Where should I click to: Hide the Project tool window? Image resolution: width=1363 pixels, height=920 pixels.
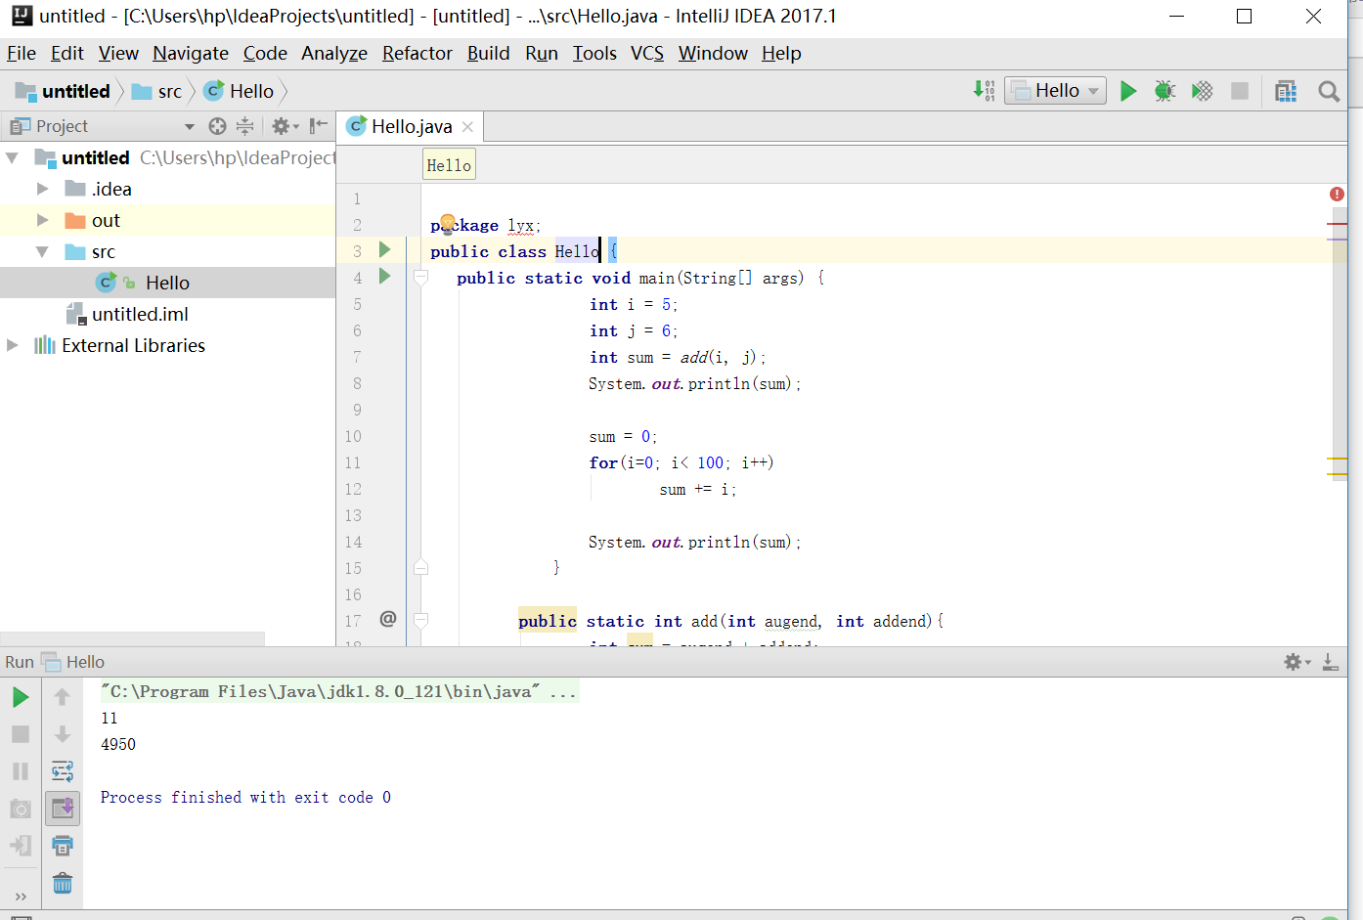pyautogui.click(x=318, y=126)
